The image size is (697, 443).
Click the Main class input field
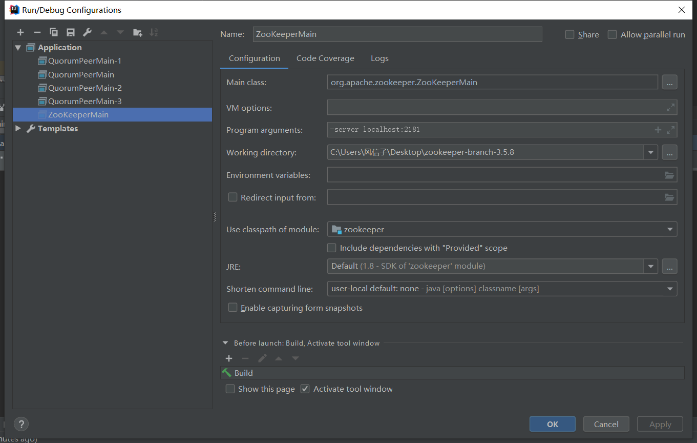click(x=493, y=82)
